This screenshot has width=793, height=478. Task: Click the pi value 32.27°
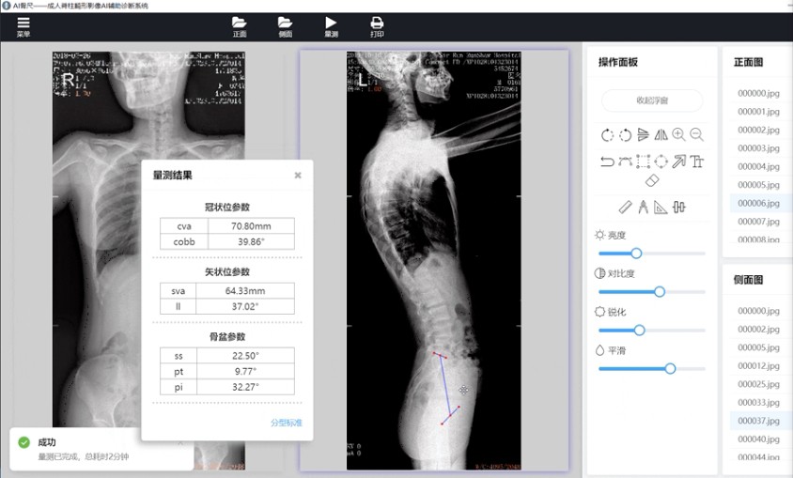[x=245, y=387]
